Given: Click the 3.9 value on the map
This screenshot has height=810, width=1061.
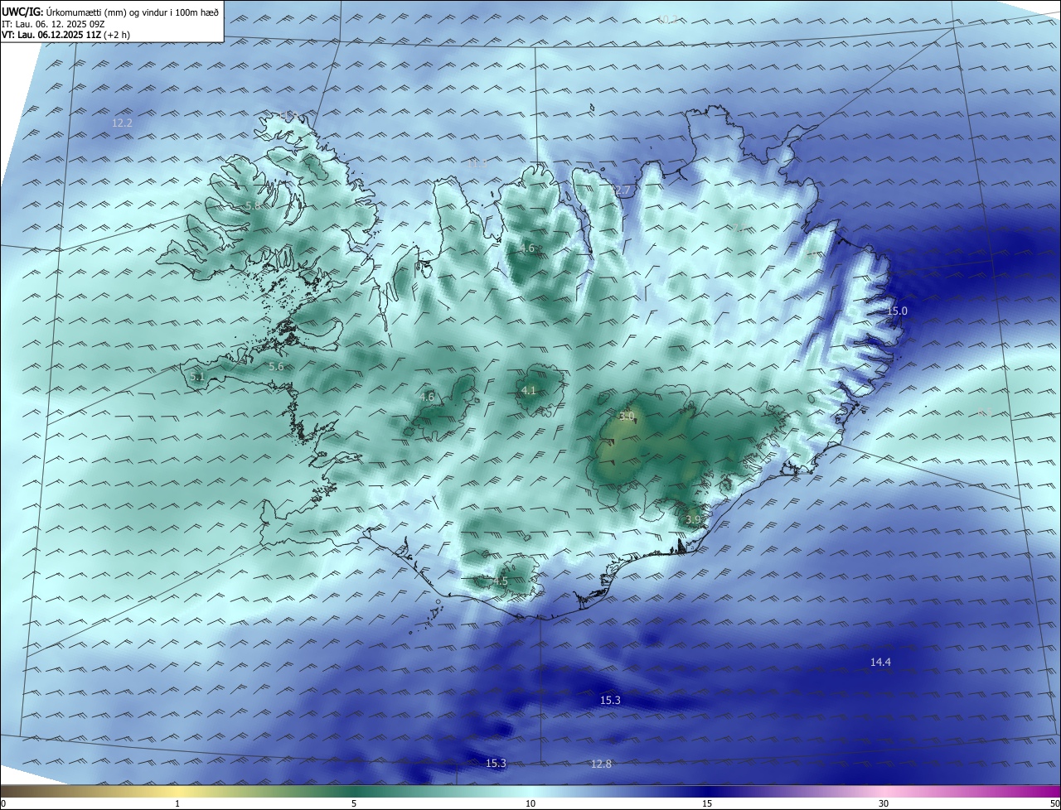Looking at the screenshot, I should (x=694, y=519).
